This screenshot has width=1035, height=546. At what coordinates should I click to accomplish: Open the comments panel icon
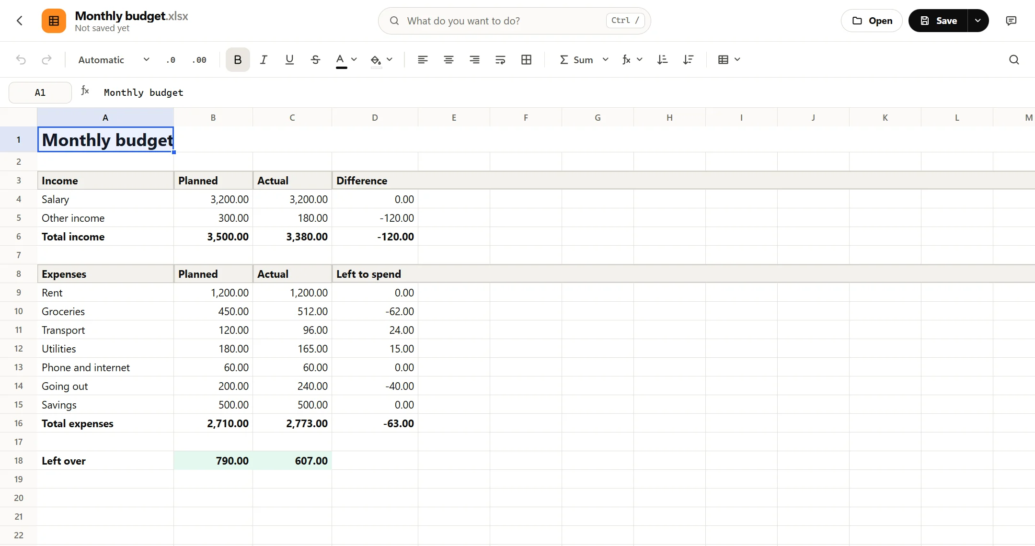[x=1011, y=21]
